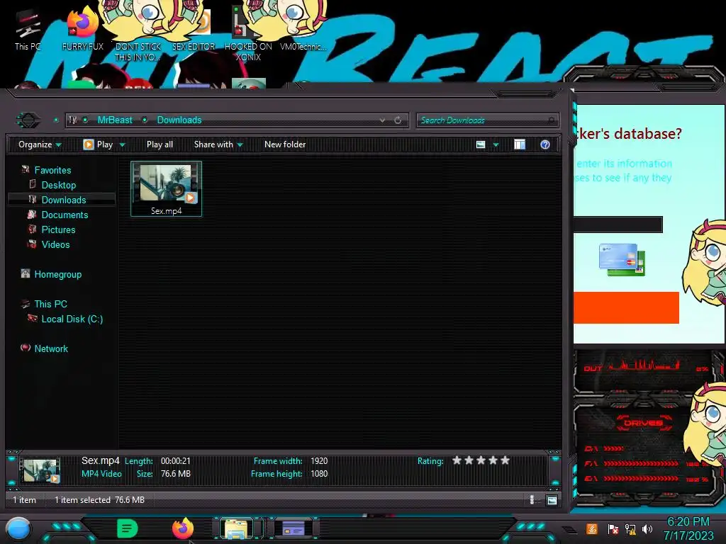The height and width of the screenshot is (544, 726).
Task: Click the search magnifier icon
Action: point(551,120)
